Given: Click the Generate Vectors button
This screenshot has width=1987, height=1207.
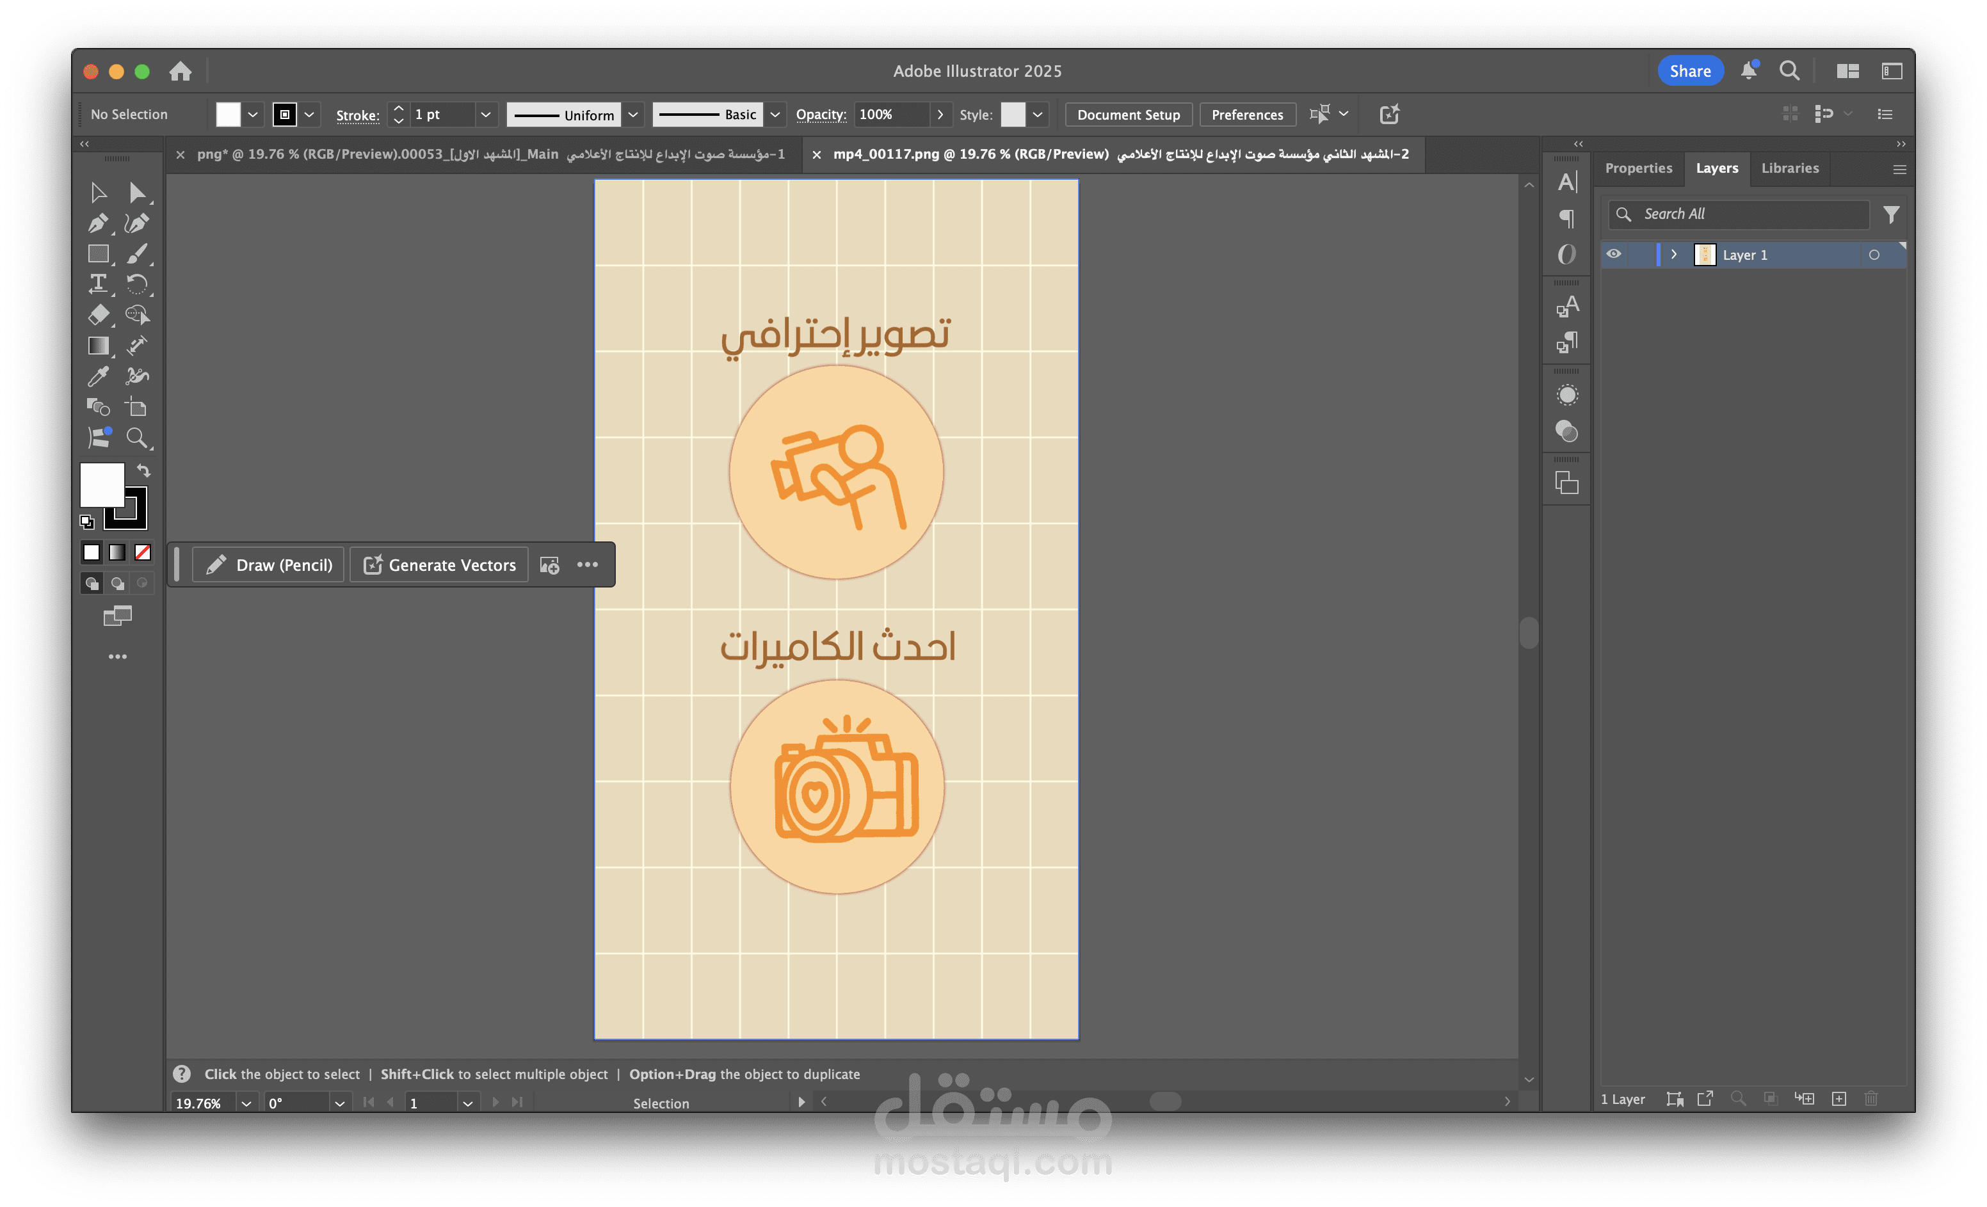Looking at the screenshot, I should (x=440, y=564).
